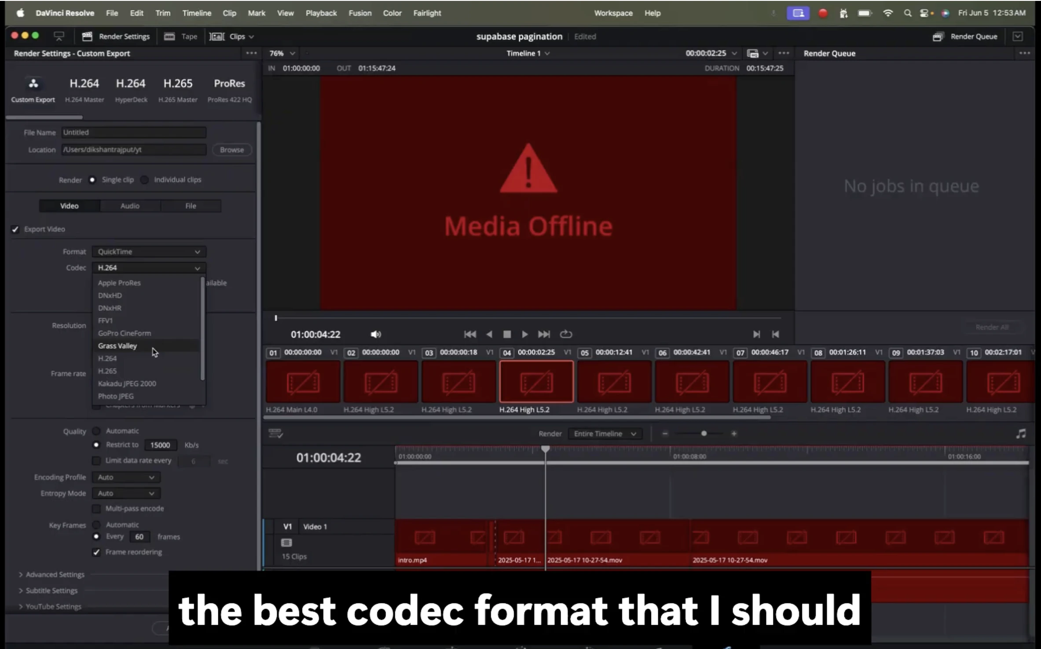Viewport: 1041px width, 649px height.
Task: Open Encoding Profile Auto dropdown
Action: pos(126,478)
